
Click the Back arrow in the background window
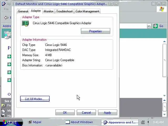(6, 18)
